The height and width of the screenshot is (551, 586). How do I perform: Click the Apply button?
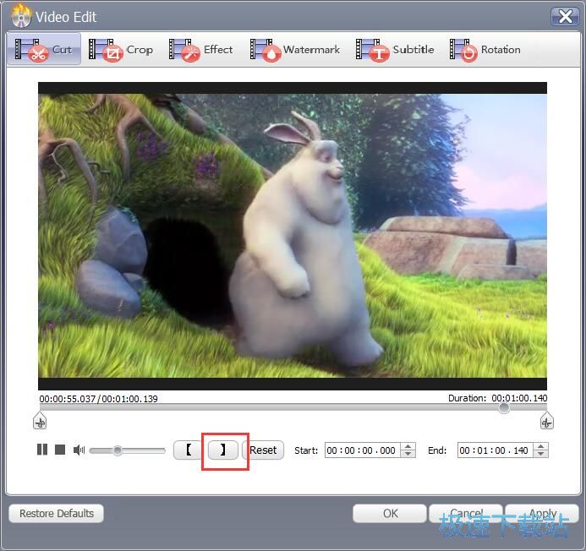pos(542,513)
